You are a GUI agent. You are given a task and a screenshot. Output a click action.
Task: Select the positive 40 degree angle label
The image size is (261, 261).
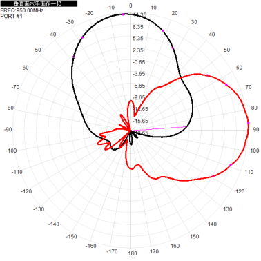(x=212, y=35)
